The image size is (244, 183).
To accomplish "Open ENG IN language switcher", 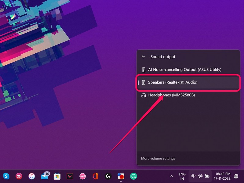I will 182,176.
